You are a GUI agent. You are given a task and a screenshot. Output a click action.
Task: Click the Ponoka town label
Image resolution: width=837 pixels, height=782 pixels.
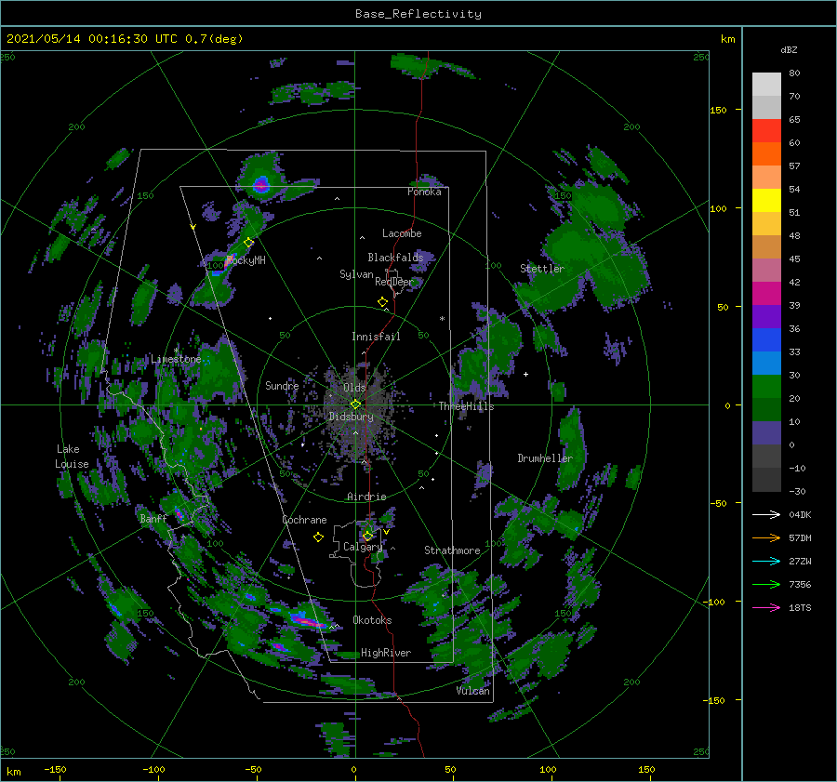(x=424, y=192)
